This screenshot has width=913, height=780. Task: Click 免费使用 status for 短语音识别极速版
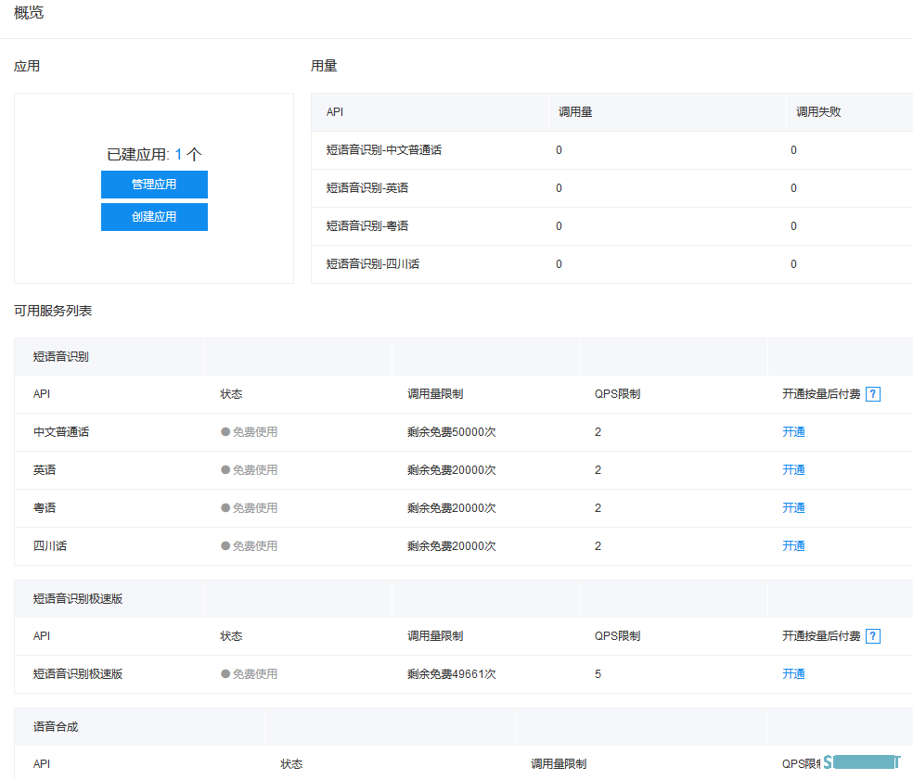[x=250, y=674]
